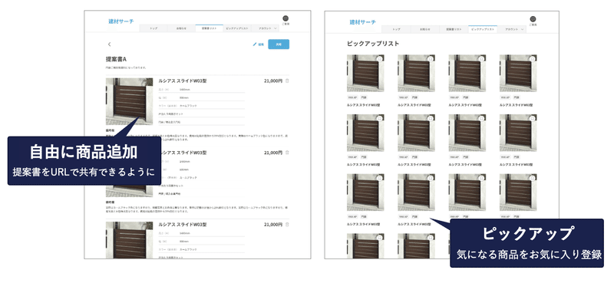Image resolution: width=614 pixels, height=283 pixels.
Task: Click the trash icon of the second proposal item
Action: coord(287,153)
